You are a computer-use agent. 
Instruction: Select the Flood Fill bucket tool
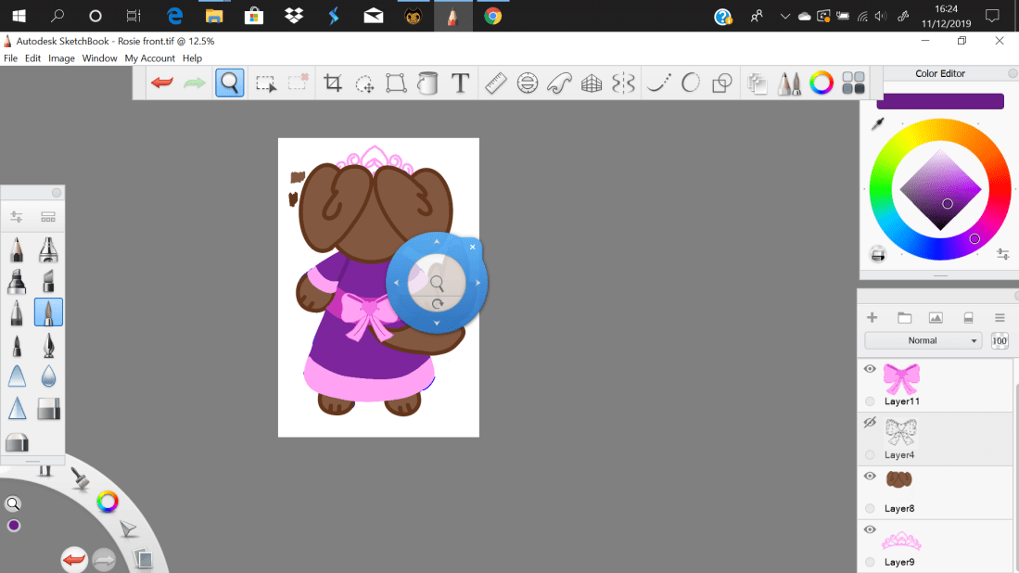pos(427,83)
